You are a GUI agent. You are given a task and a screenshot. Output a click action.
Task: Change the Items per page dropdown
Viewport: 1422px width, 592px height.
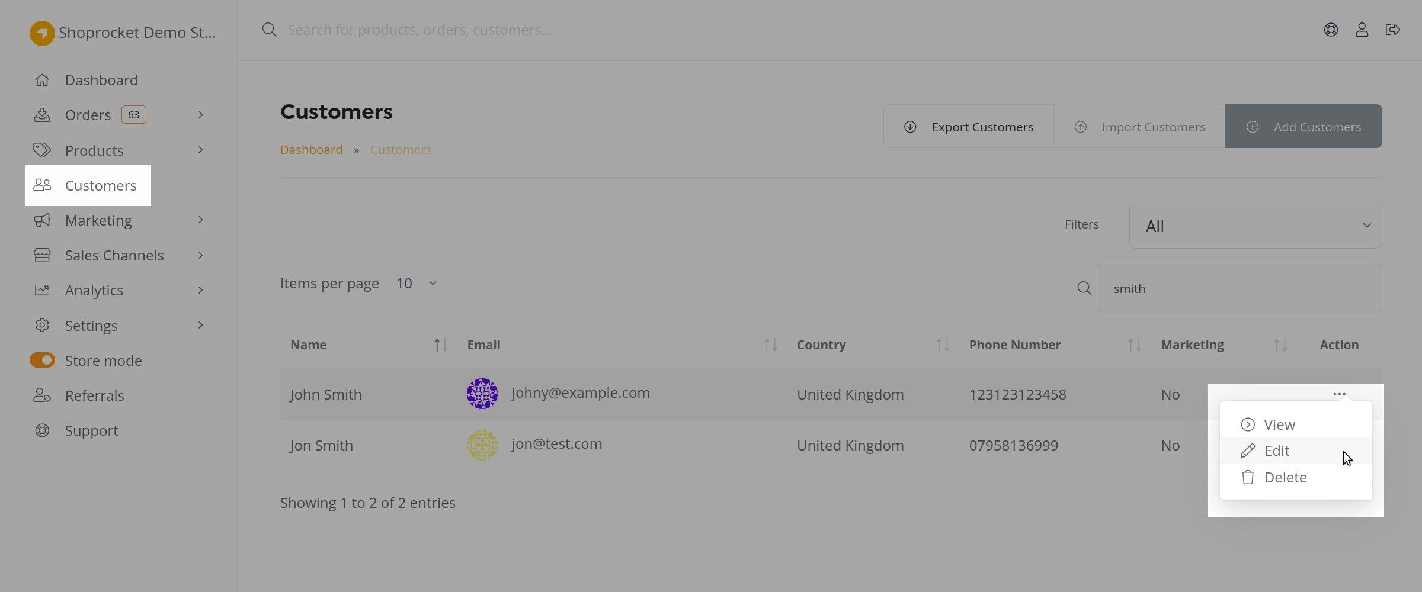coord(417,284)
